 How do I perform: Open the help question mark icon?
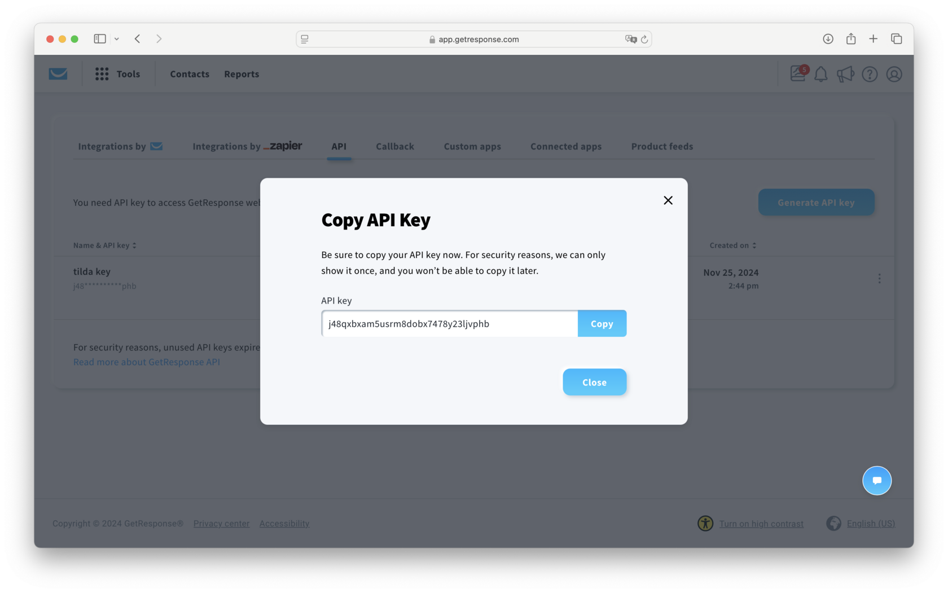coord(870,74)
